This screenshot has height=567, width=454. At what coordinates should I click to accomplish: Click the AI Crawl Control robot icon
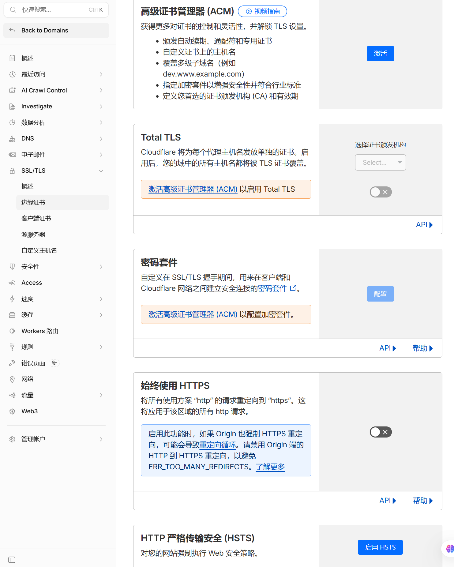point(12,90)
